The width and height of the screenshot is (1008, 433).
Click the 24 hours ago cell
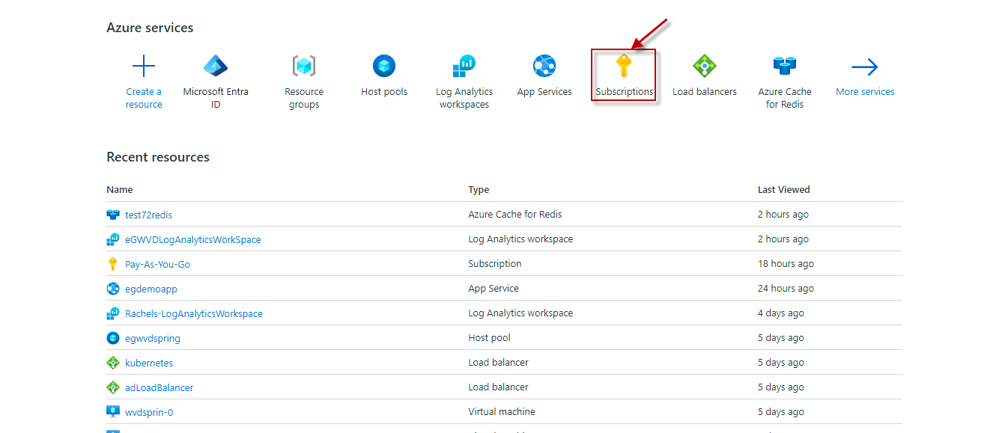[x=786, y=289]
